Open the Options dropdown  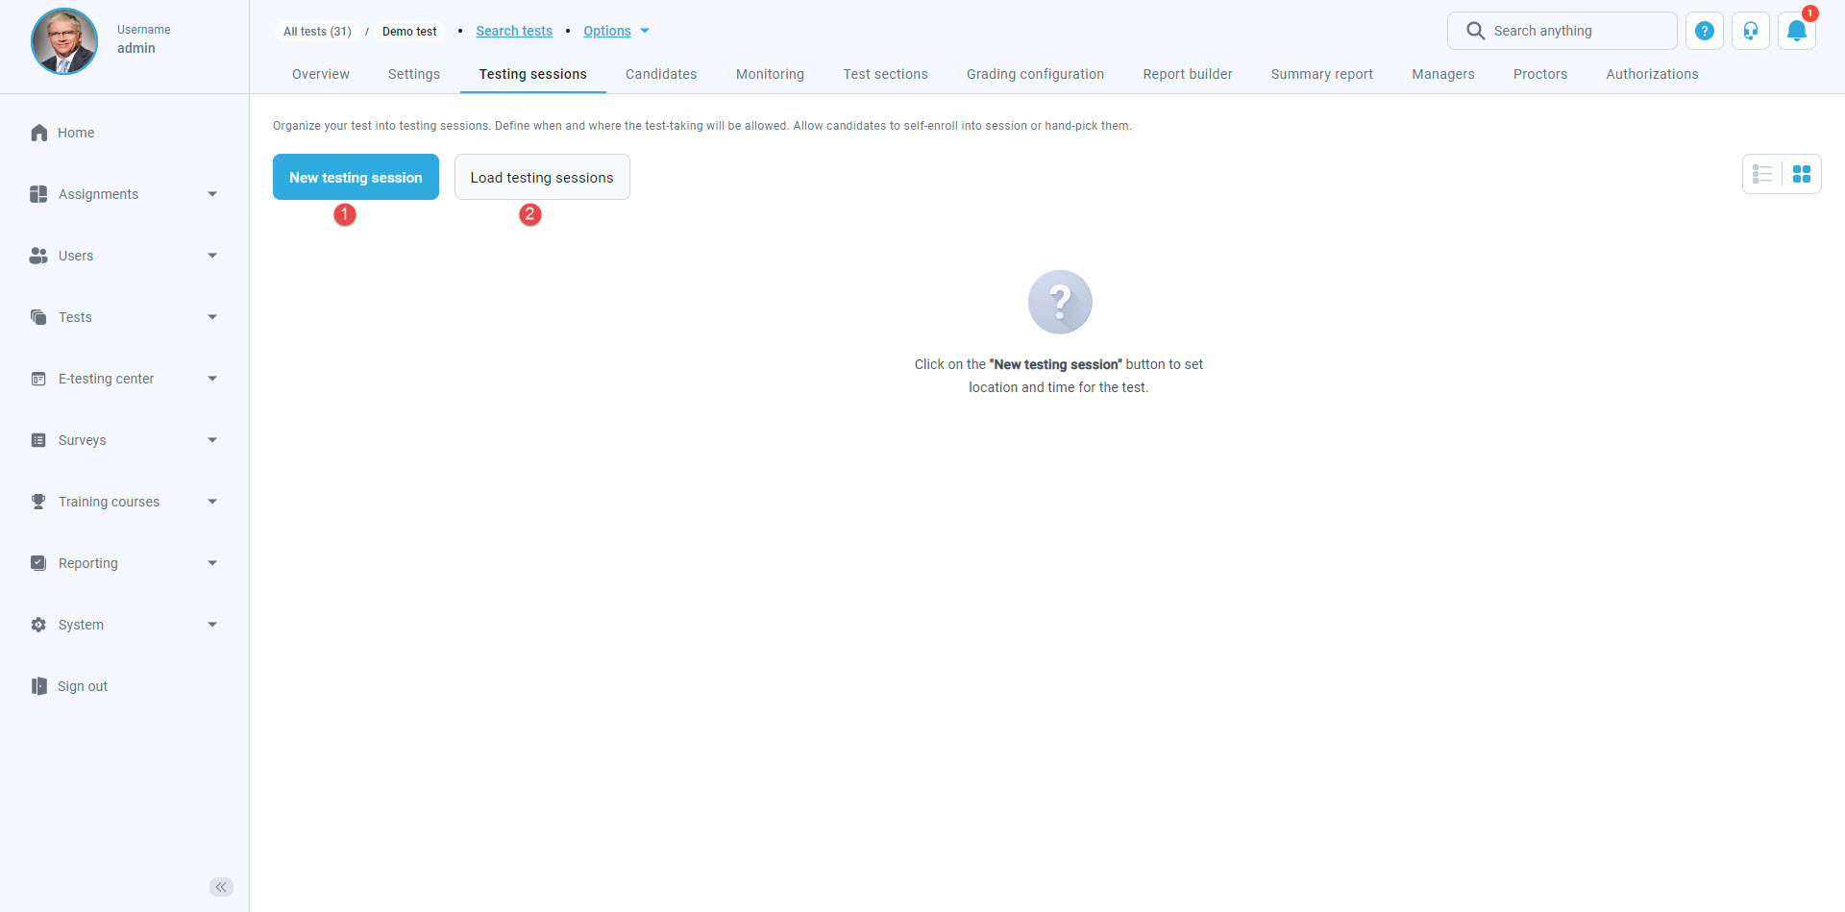click(x=615, y=31)
